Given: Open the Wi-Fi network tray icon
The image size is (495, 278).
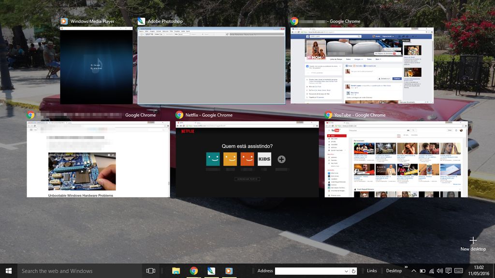Looking at the screenshot, I should coord(431,271).
